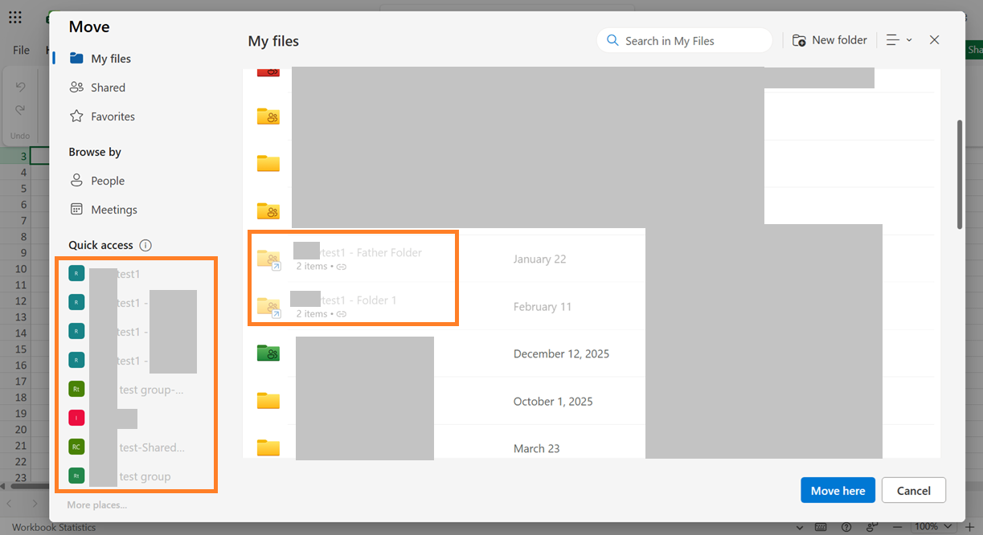Click the yellow folder icon dated October 1, 2025

tap(268, 401)
